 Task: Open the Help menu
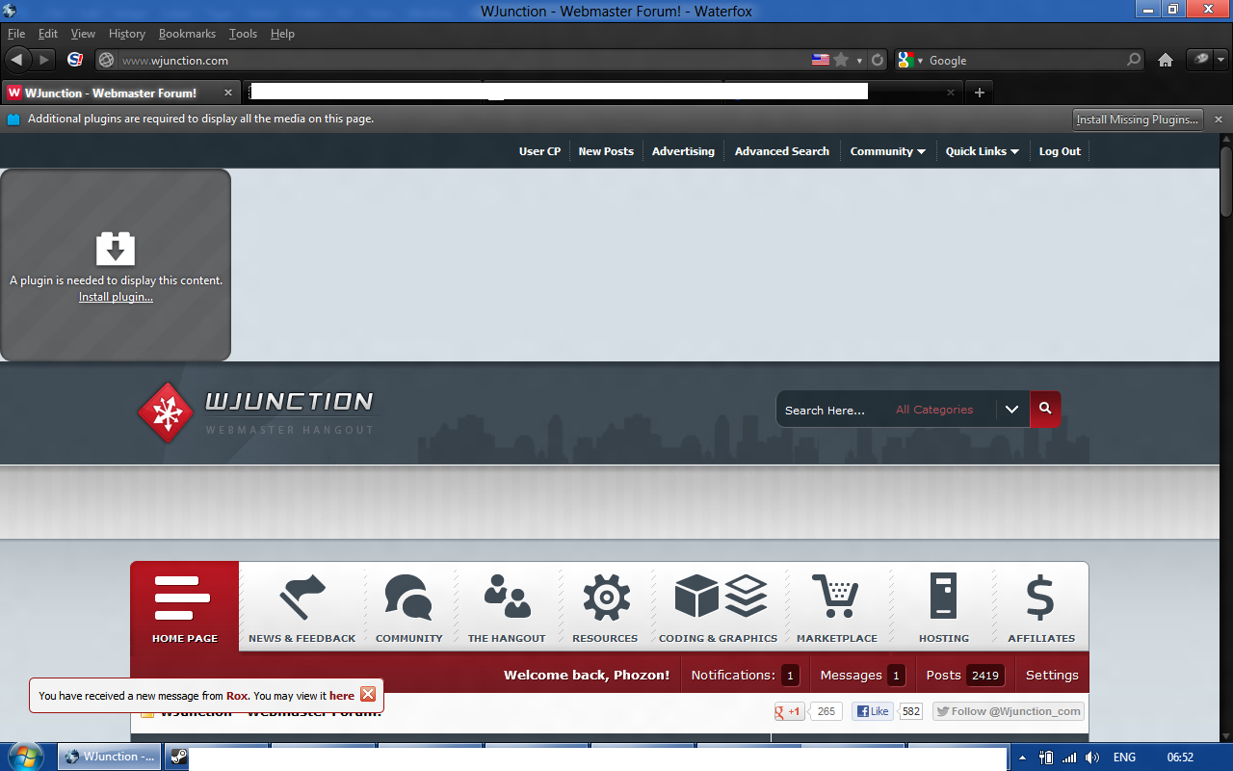tap(282, 34)
